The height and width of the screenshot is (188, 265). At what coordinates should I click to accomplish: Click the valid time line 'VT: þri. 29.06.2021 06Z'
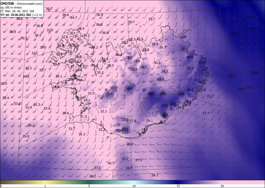16,15
